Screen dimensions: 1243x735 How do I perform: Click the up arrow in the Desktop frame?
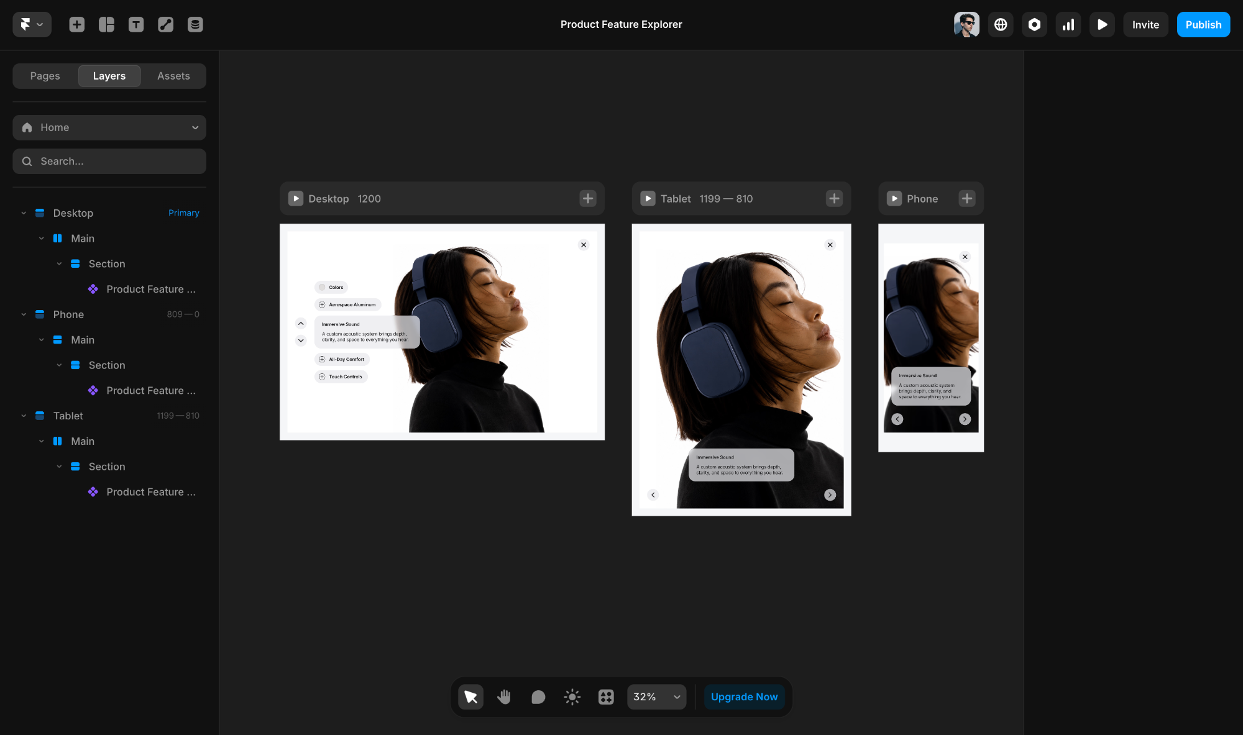tap(301, 323)
